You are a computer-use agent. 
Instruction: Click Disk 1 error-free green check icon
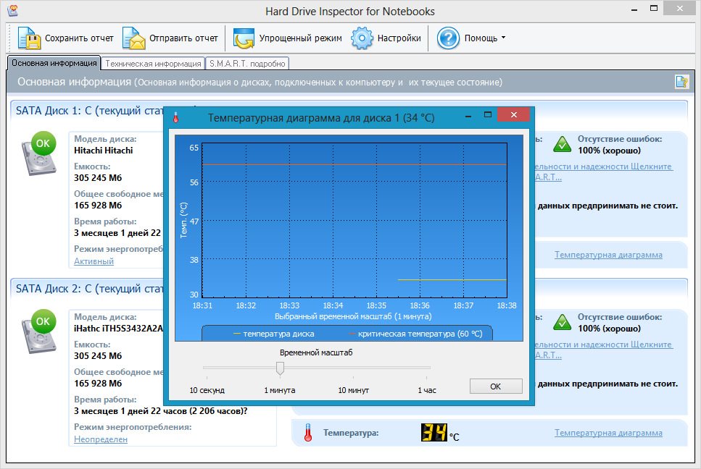coord(562,144)
